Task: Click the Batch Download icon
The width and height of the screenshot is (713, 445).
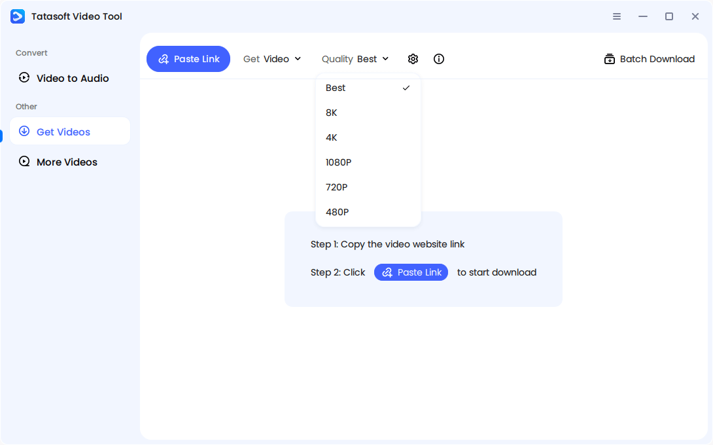Action: (x=609, y=59)
